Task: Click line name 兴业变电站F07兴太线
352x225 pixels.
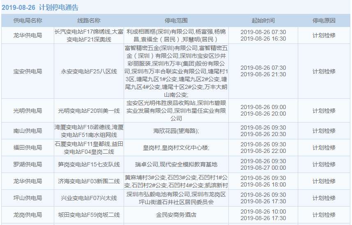Action: click(x=89, y=198)
